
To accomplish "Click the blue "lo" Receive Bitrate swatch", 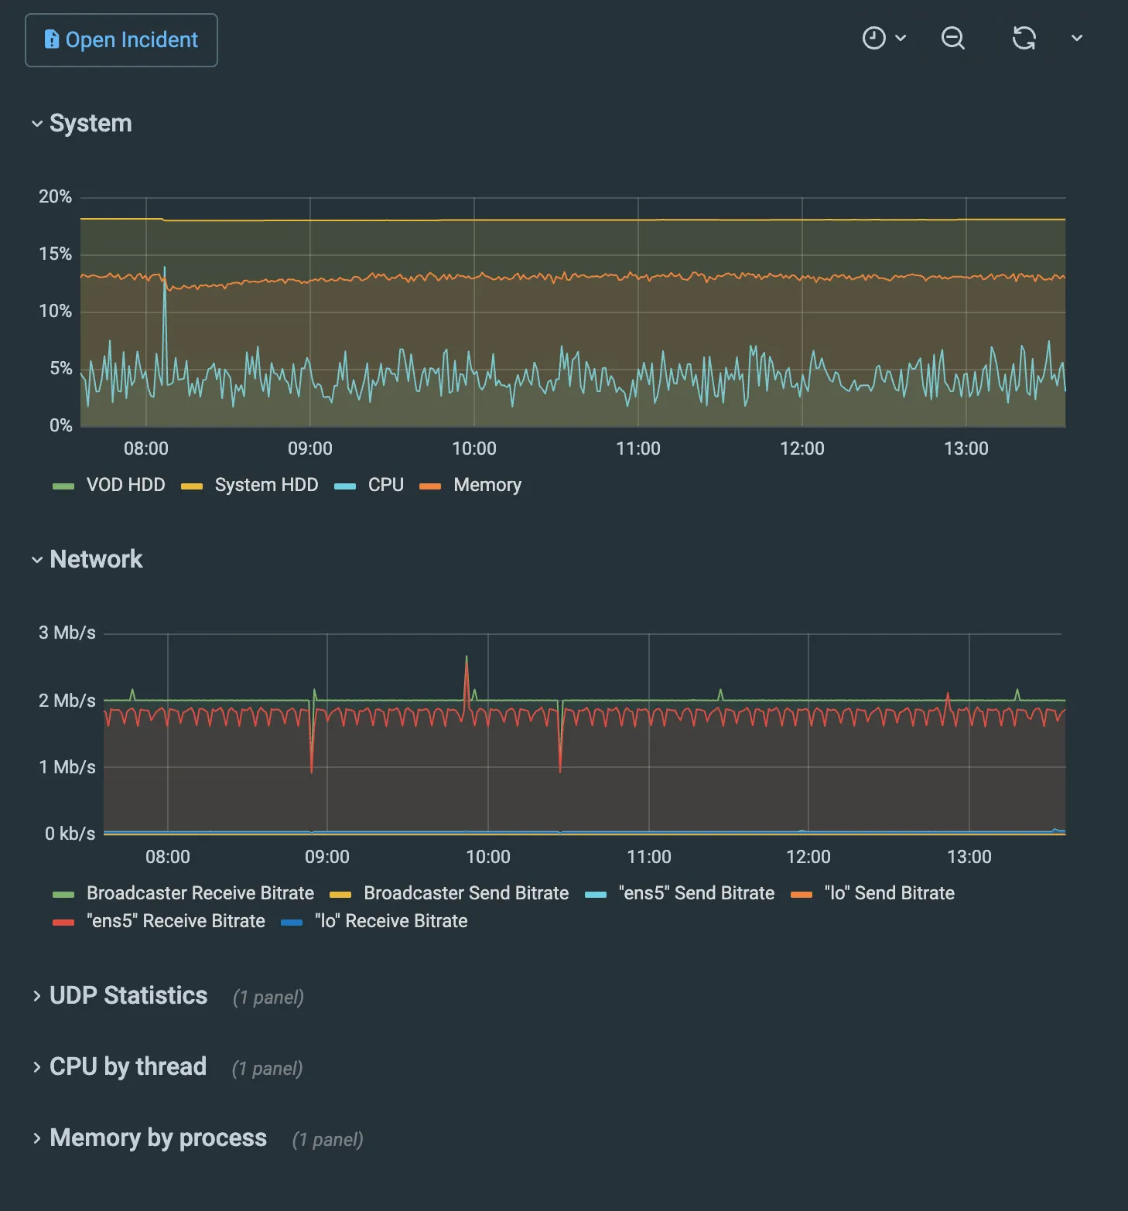I will (292, 923).
